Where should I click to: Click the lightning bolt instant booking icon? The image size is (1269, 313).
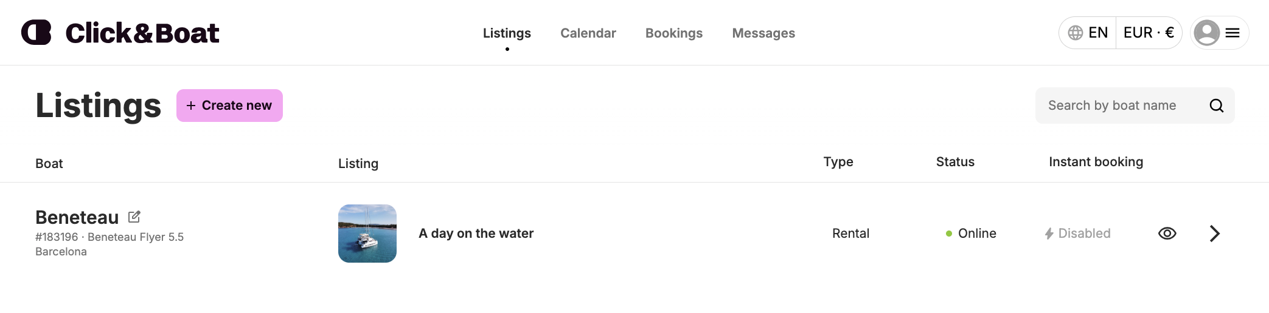[x=1049, y=234]
